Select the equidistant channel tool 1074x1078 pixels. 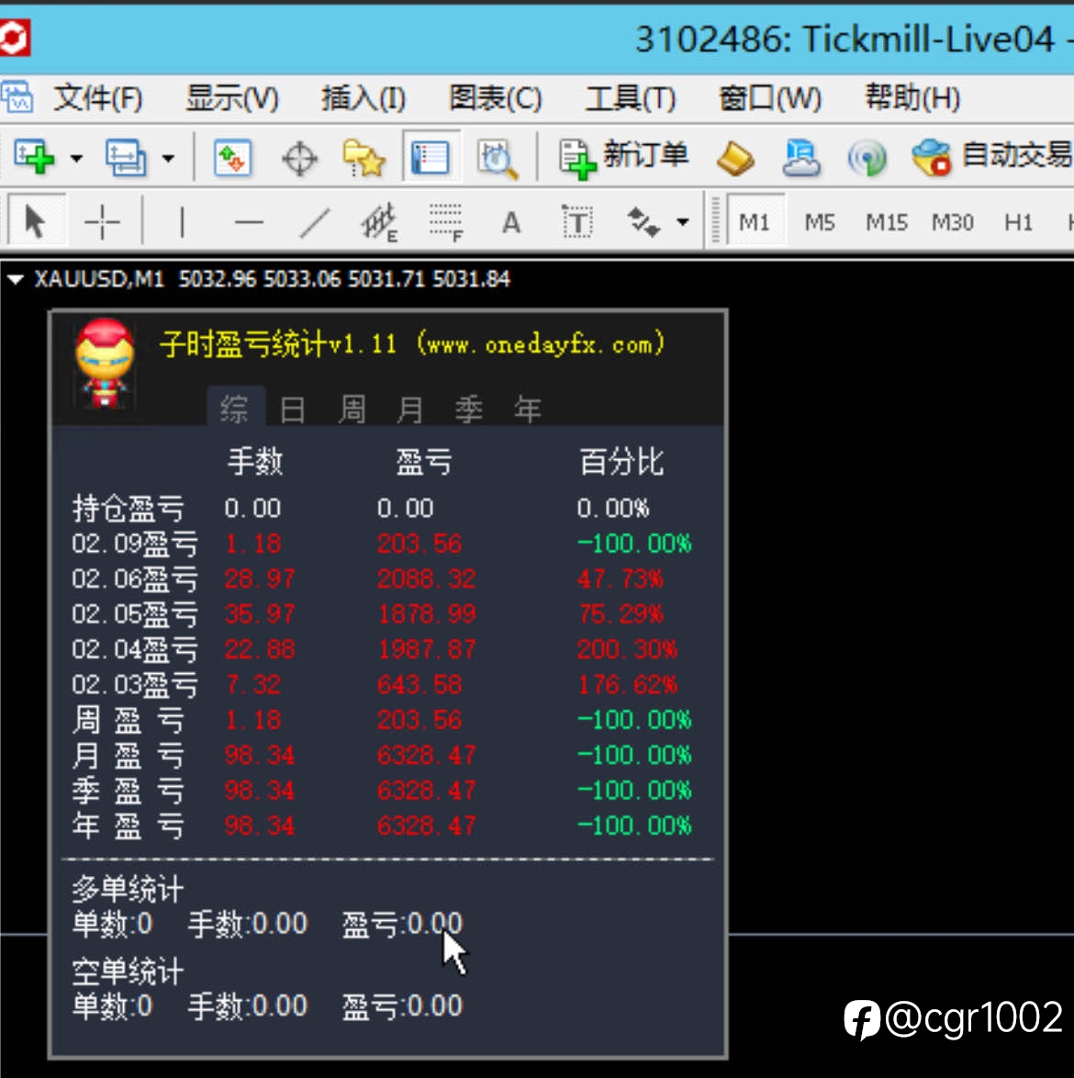[x=378, y=222]
